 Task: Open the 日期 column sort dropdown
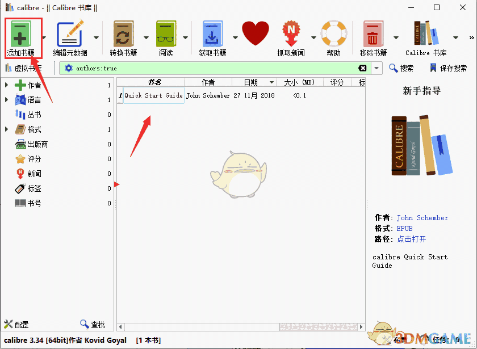(x=271, y=81)
